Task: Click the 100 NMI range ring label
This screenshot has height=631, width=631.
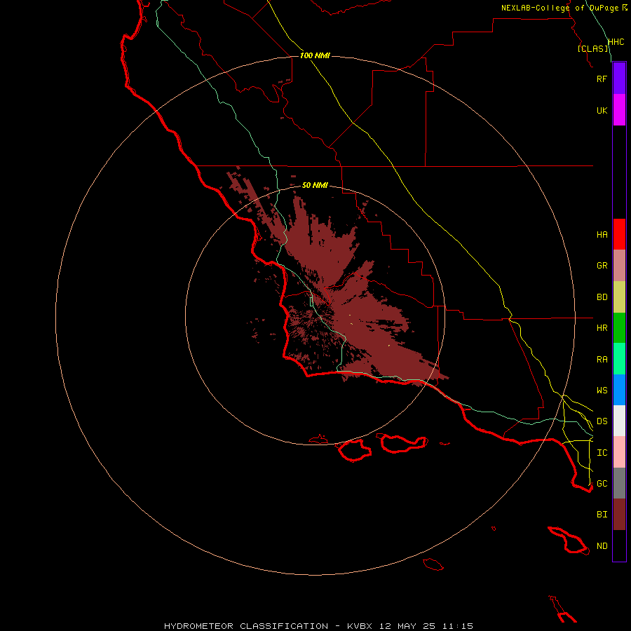Action: pyautogui.click(x=315, y=55)
